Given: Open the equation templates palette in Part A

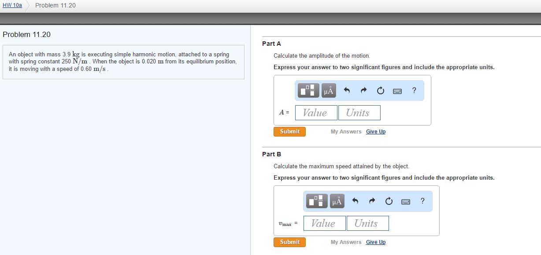Looking at the screenshot, I should pyautogui.click(x=308, y=90).
